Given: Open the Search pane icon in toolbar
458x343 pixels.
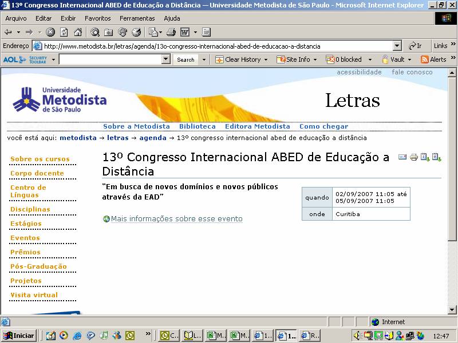Looking at the screenshot, I should (x=95, y=32).
